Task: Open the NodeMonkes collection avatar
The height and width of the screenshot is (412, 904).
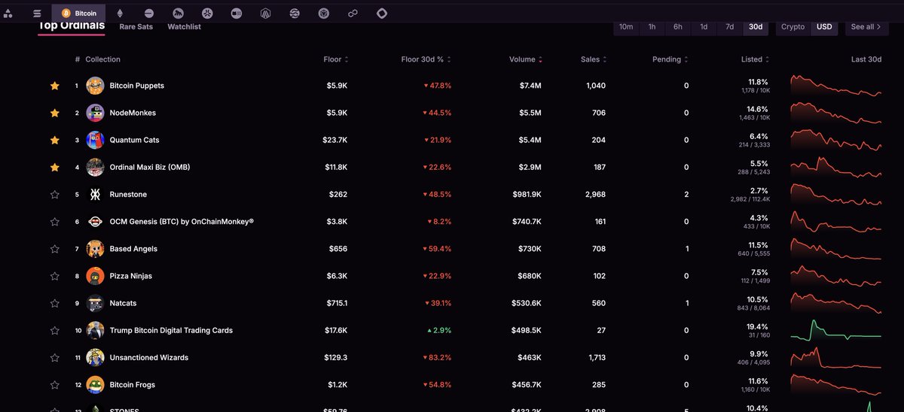Action: click(95, 113)
